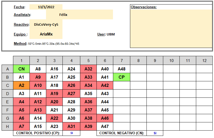Select the SI cell for Control Positivo
The height and width of the screenshot is (138, 214).
72,133
